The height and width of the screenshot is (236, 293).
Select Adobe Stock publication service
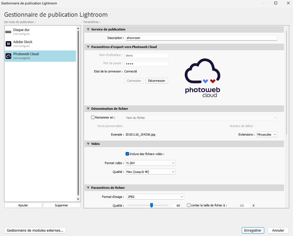[x=40, y=44]
